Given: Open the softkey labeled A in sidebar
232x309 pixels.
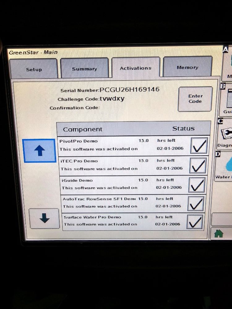Looking at the screenshot, I should [227, 64].
